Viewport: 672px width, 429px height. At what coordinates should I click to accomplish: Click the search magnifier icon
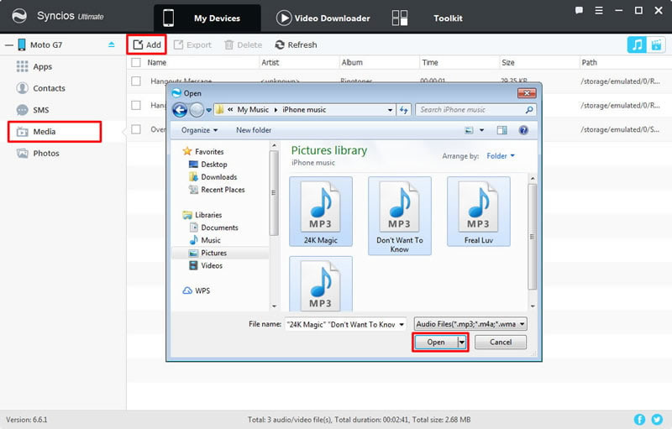(529, 110)
